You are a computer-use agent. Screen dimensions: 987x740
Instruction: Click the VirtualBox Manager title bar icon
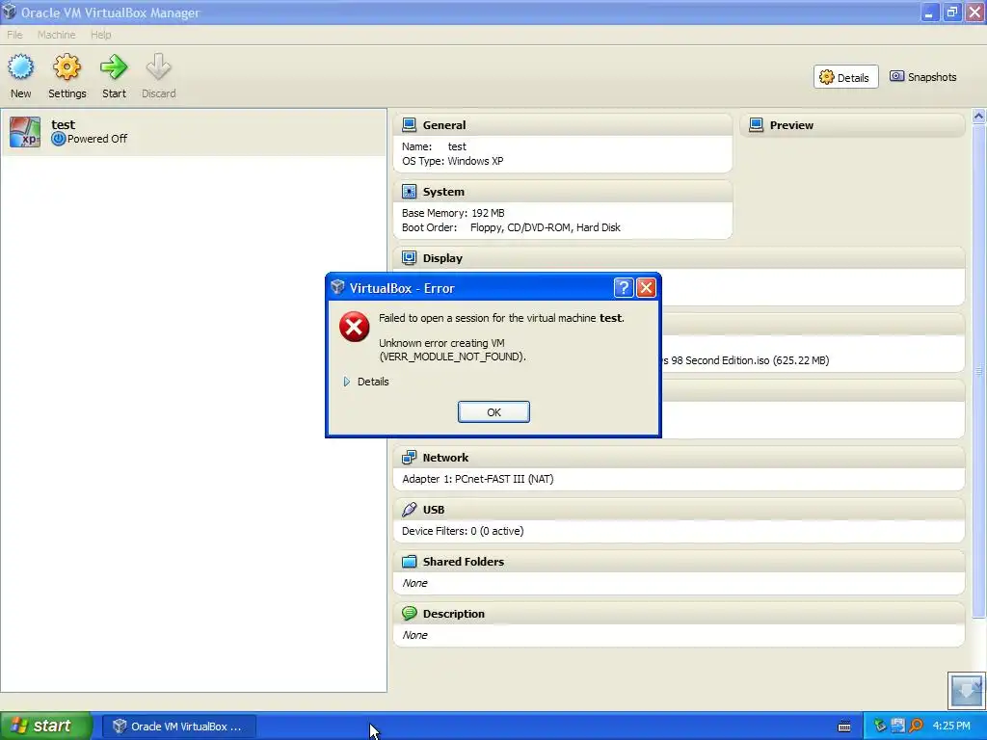tap(9, 12)
